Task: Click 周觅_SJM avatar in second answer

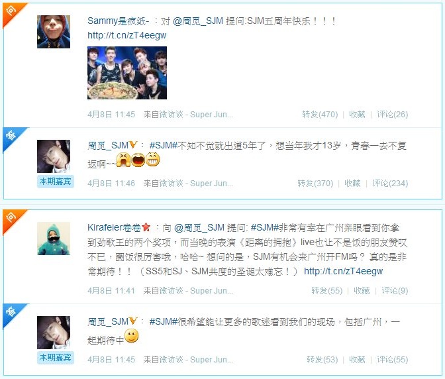Action: [54, 333]
